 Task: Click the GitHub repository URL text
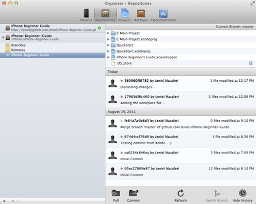tap(53, 30)
